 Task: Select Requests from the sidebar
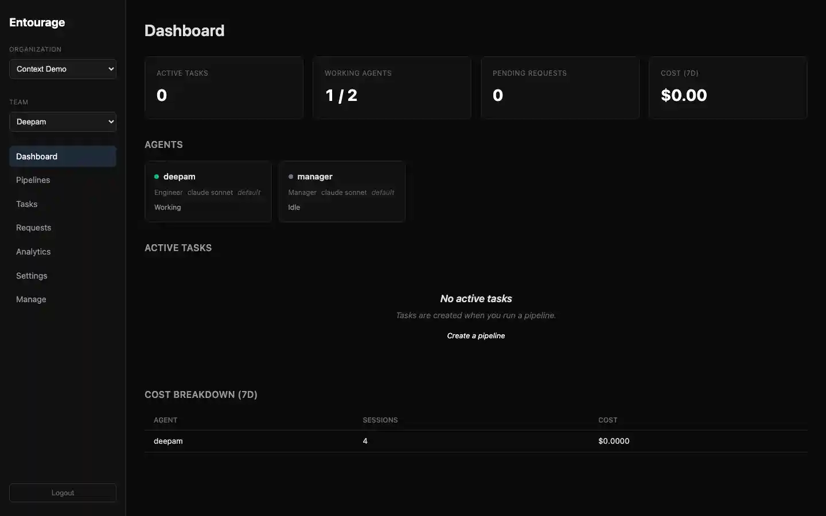[x=33, y=228]
